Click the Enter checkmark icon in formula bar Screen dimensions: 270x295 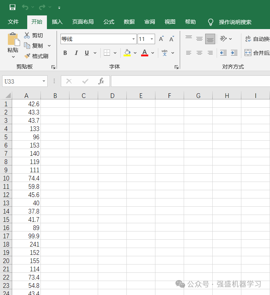(85, 81)
